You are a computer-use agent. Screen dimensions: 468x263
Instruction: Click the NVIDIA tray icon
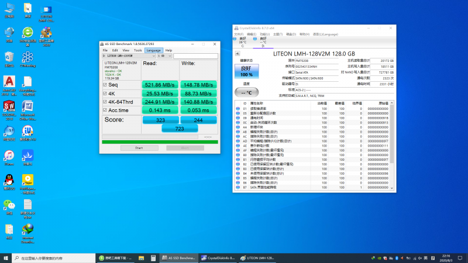click(379, 258)
